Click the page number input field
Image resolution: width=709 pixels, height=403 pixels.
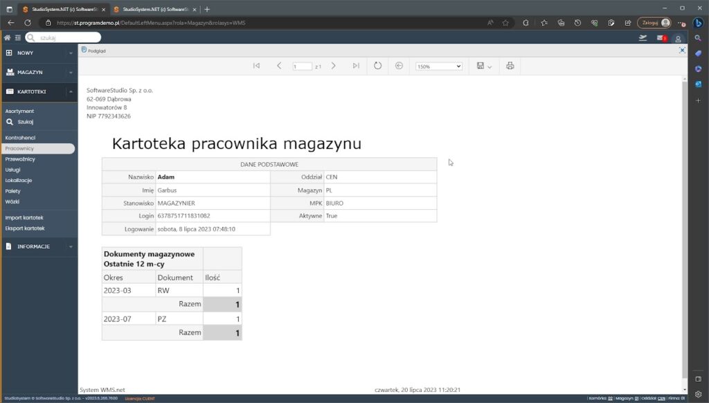[x=302, y=66]
